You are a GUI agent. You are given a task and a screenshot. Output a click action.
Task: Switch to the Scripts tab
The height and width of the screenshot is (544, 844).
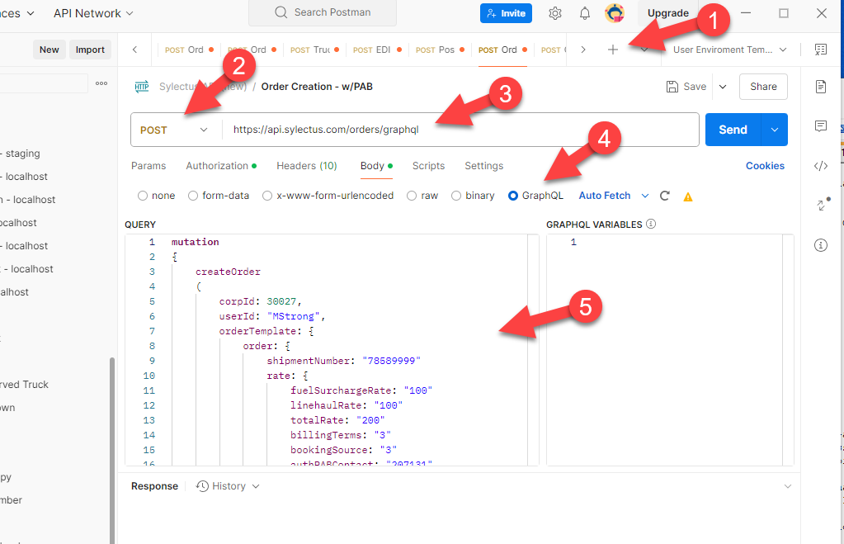coord(428,166)
